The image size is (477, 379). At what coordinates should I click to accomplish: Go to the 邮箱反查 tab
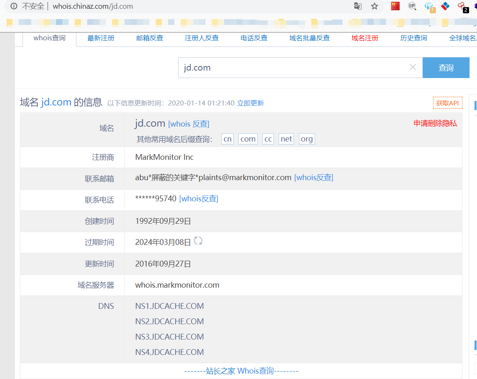click(x=150, y=38)
